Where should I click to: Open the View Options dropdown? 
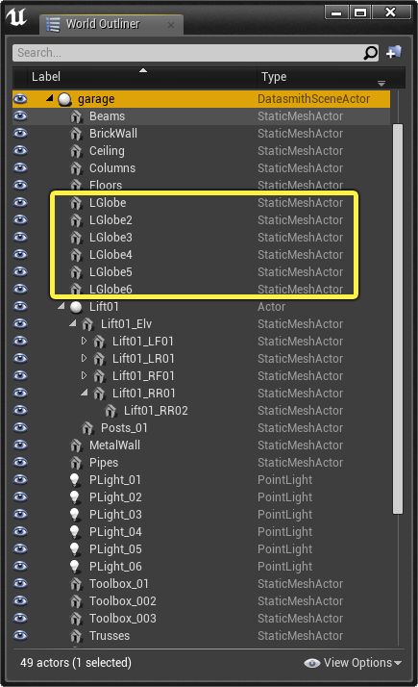(x=353, y=663)
